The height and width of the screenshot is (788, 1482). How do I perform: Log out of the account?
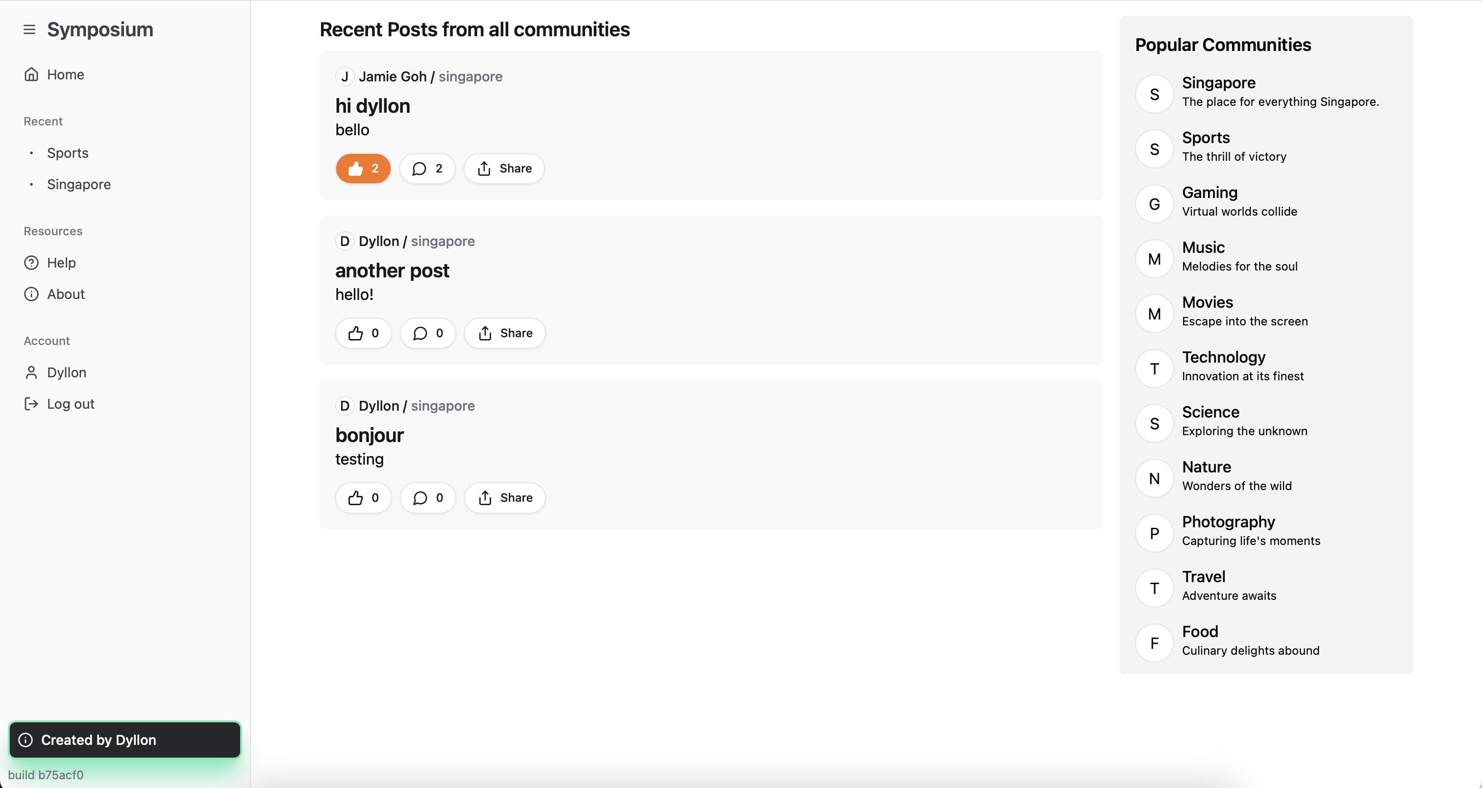70,404
